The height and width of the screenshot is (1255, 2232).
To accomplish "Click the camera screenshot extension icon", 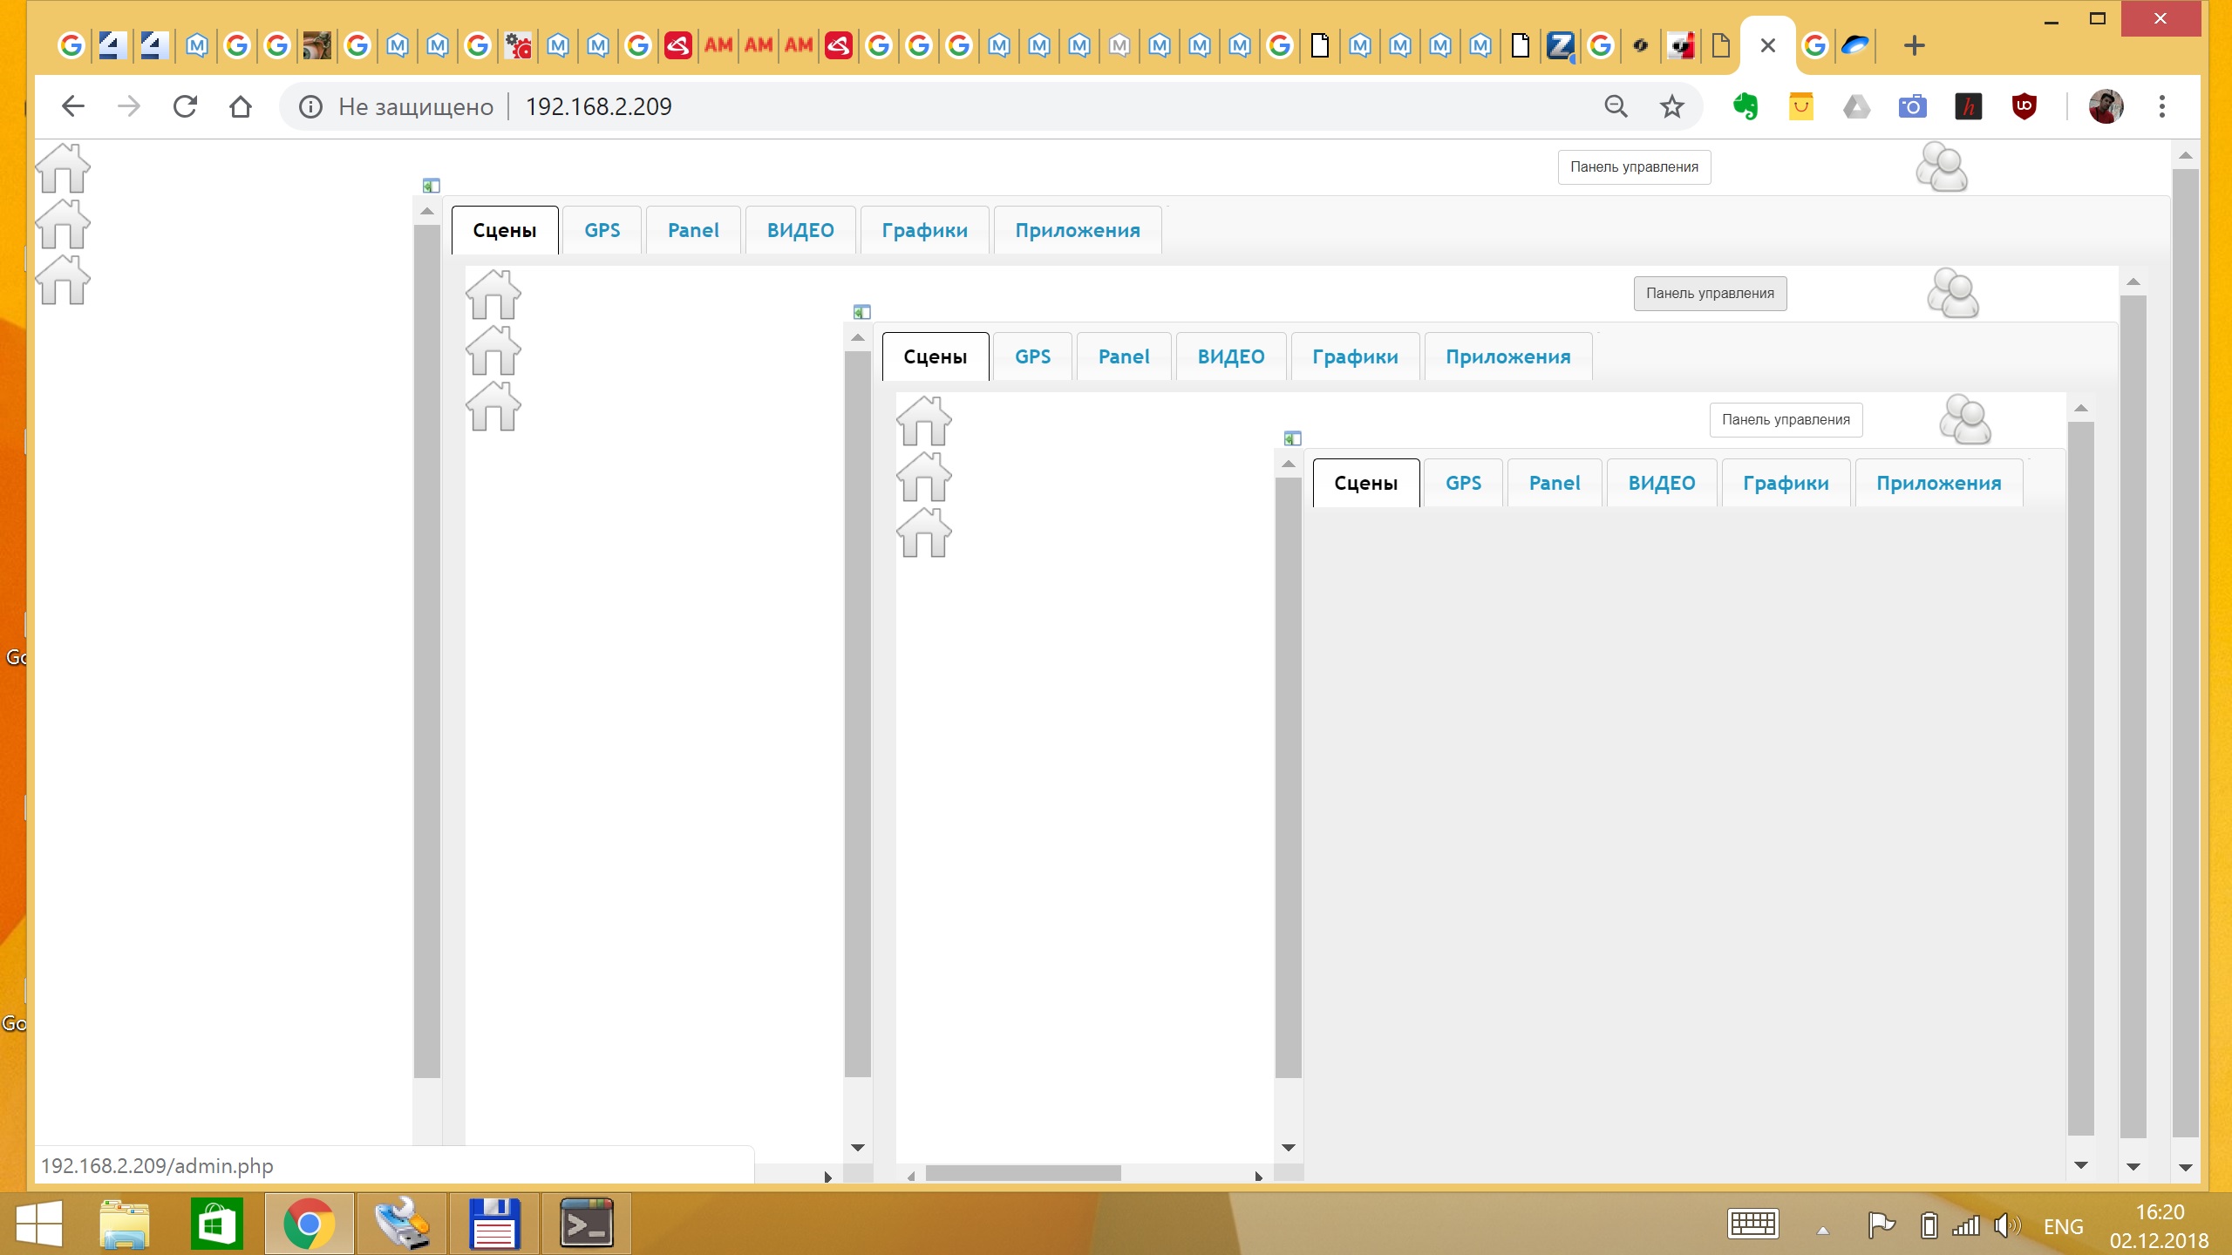I will 1912,106.
